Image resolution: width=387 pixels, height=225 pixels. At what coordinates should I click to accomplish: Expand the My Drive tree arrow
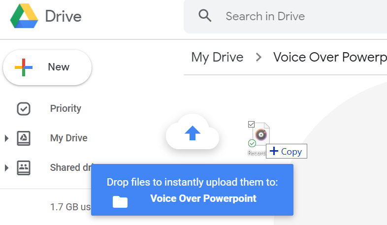pyautogui.click(x=7, y=138)
